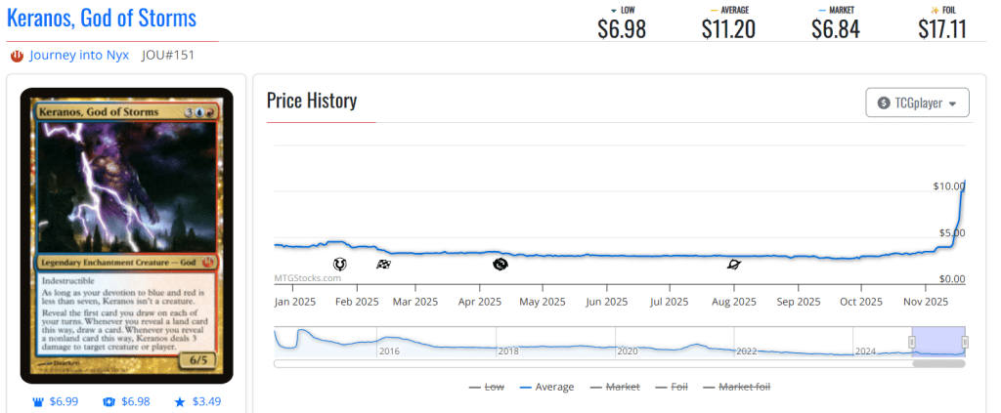Click the checkered flag event marker icon

tap(383, 265)
